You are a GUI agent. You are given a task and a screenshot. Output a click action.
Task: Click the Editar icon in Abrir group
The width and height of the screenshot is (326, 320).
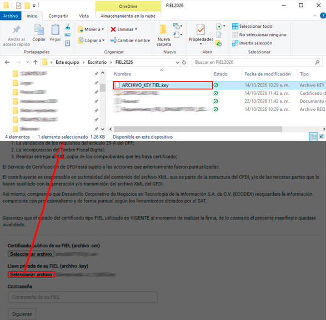[219, 35]
